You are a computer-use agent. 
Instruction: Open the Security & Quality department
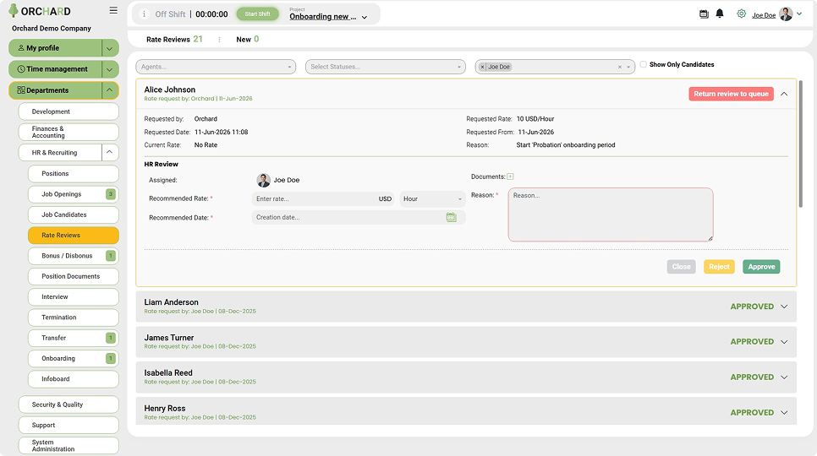69,404
